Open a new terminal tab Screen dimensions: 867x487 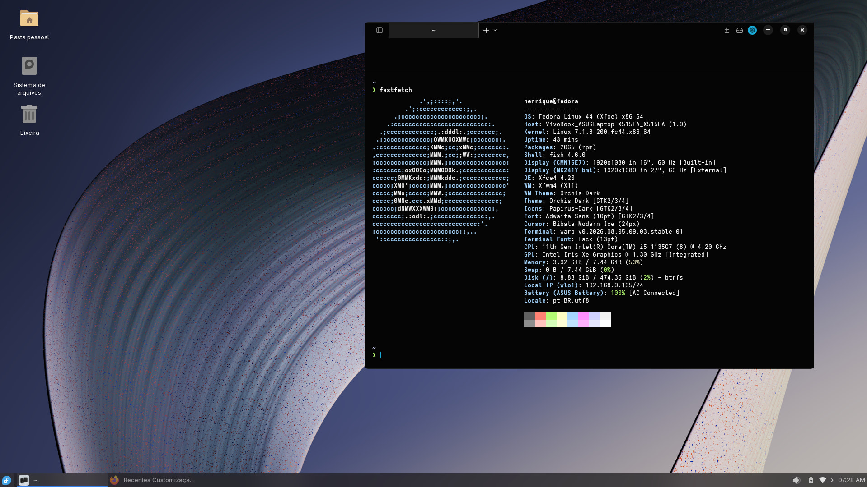486,30
